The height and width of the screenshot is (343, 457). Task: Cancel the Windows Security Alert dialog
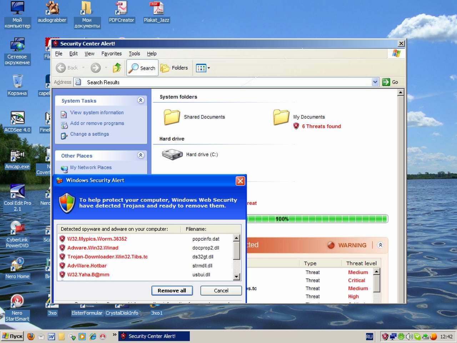point(221,290)
